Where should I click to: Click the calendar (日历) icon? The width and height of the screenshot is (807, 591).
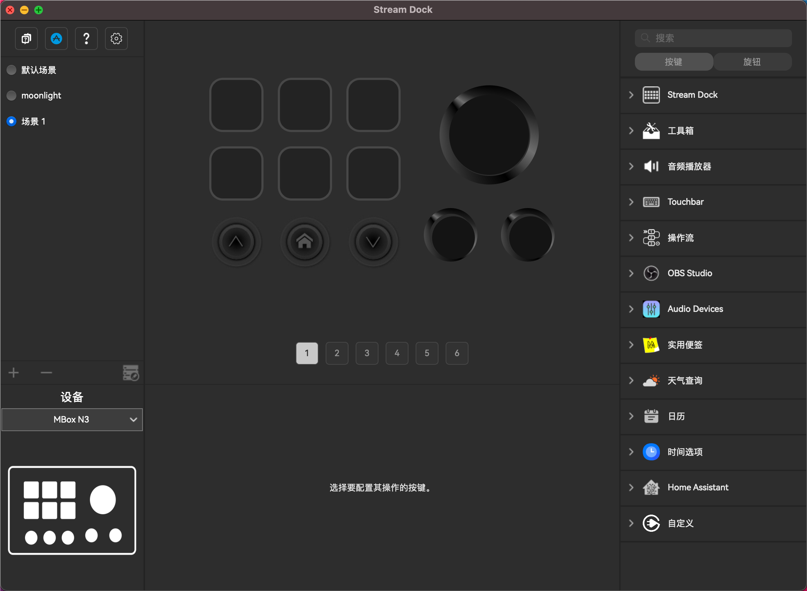[x=651, y=416]
